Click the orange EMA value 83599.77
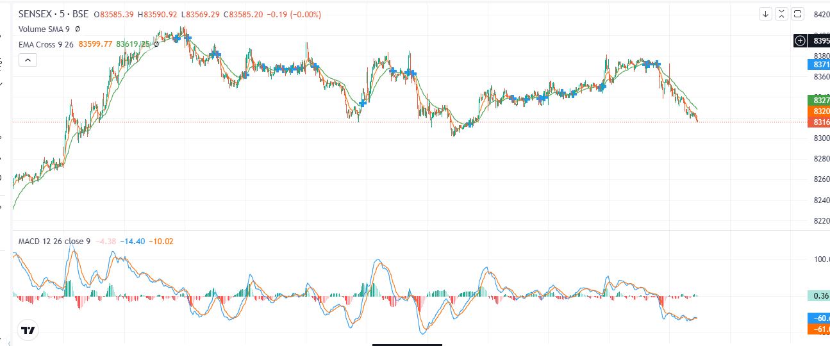 coord(95,44)
